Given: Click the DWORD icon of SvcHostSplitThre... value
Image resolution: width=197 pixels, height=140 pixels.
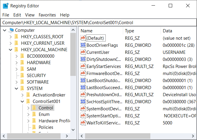Looking at the screenshot, I should 83,102.
